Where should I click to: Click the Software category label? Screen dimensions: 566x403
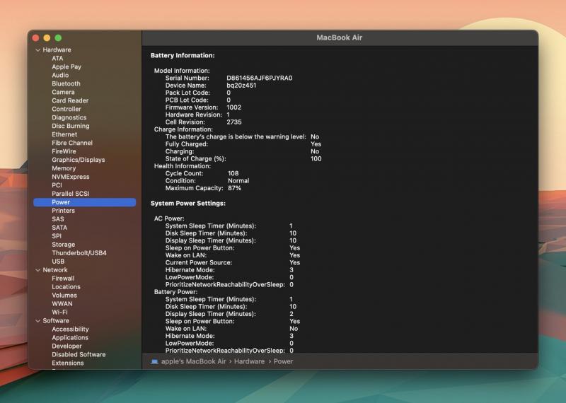coord(56,321)
